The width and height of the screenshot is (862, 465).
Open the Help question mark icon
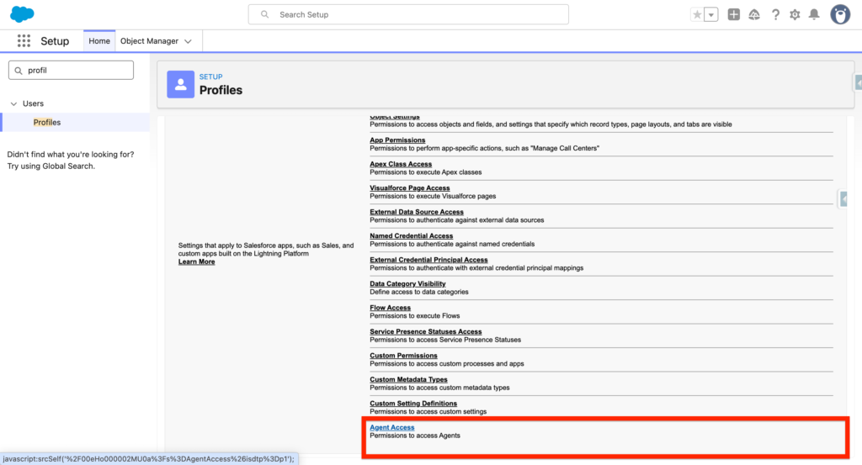(775, 14)
